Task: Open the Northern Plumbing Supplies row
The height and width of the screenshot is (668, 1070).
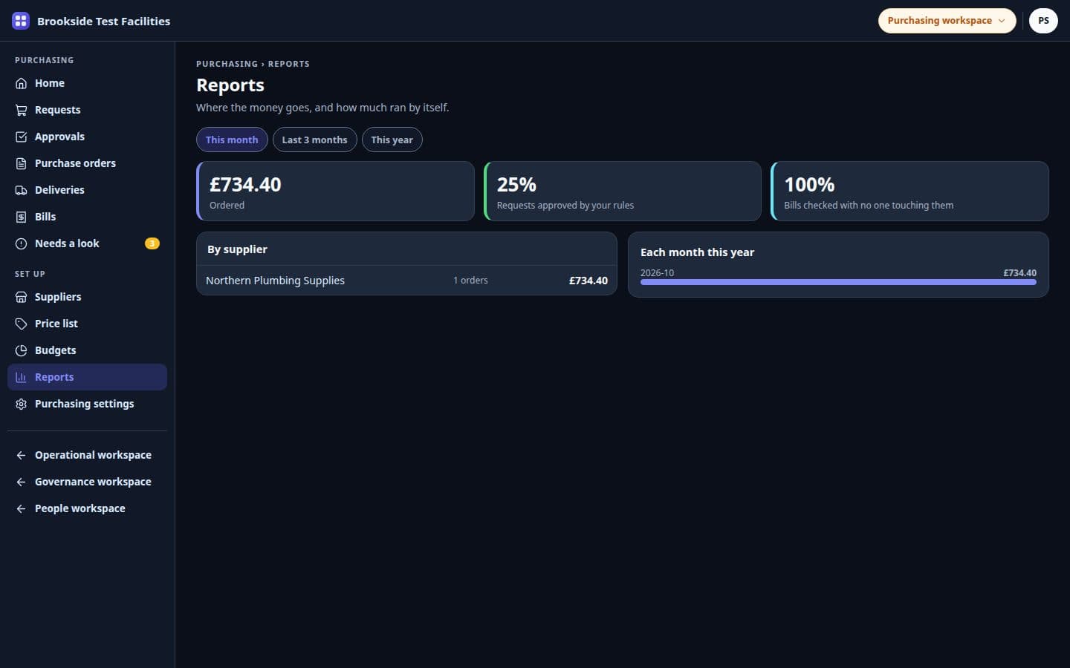Action: click(406, 281)
